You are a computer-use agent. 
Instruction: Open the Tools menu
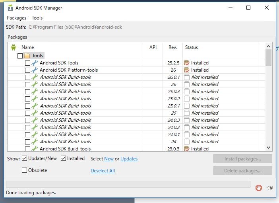pos(37,18)
